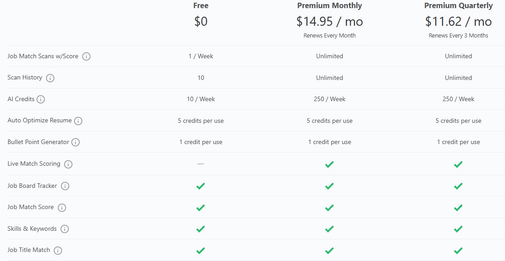
Task: Click the Renews Every 3 Months text
Action: pos(458,35)
